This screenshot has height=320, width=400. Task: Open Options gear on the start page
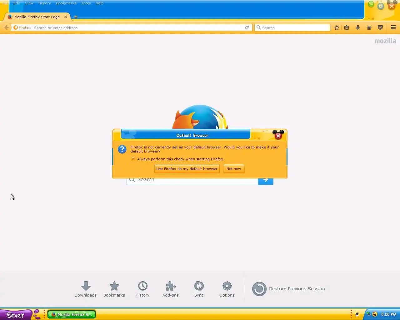227,289
